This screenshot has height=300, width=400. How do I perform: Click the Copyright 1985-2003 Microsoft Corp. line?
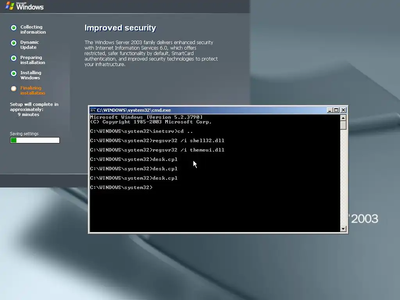(151, 122)
